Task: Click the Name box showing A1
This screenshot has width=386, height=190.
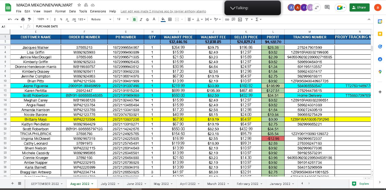Action: click(11, 26)
